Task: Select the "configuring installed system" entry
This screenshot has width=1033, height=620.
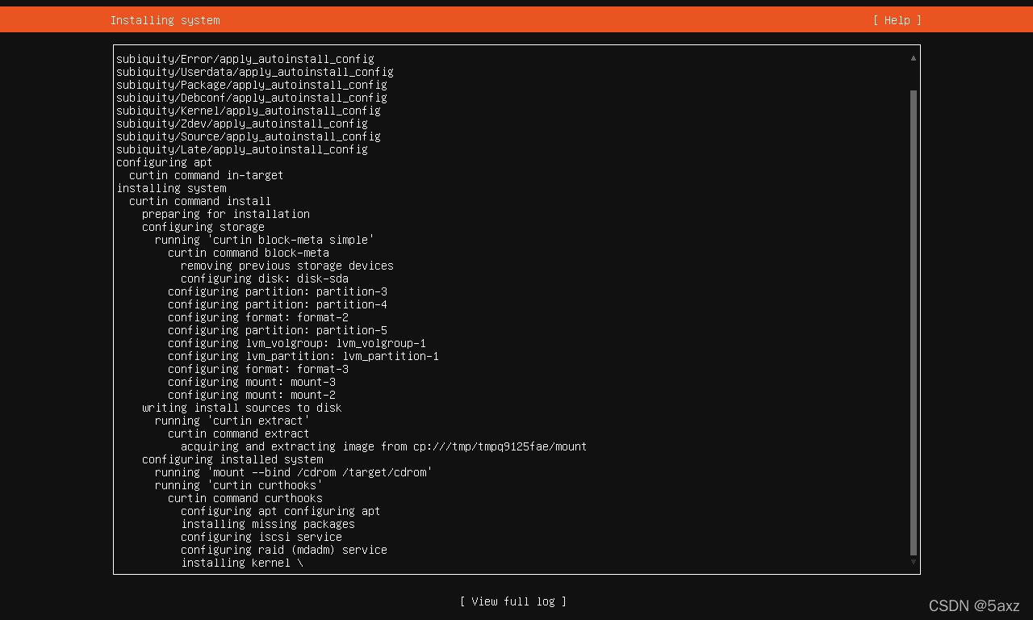Action: (x=232, y=459)
